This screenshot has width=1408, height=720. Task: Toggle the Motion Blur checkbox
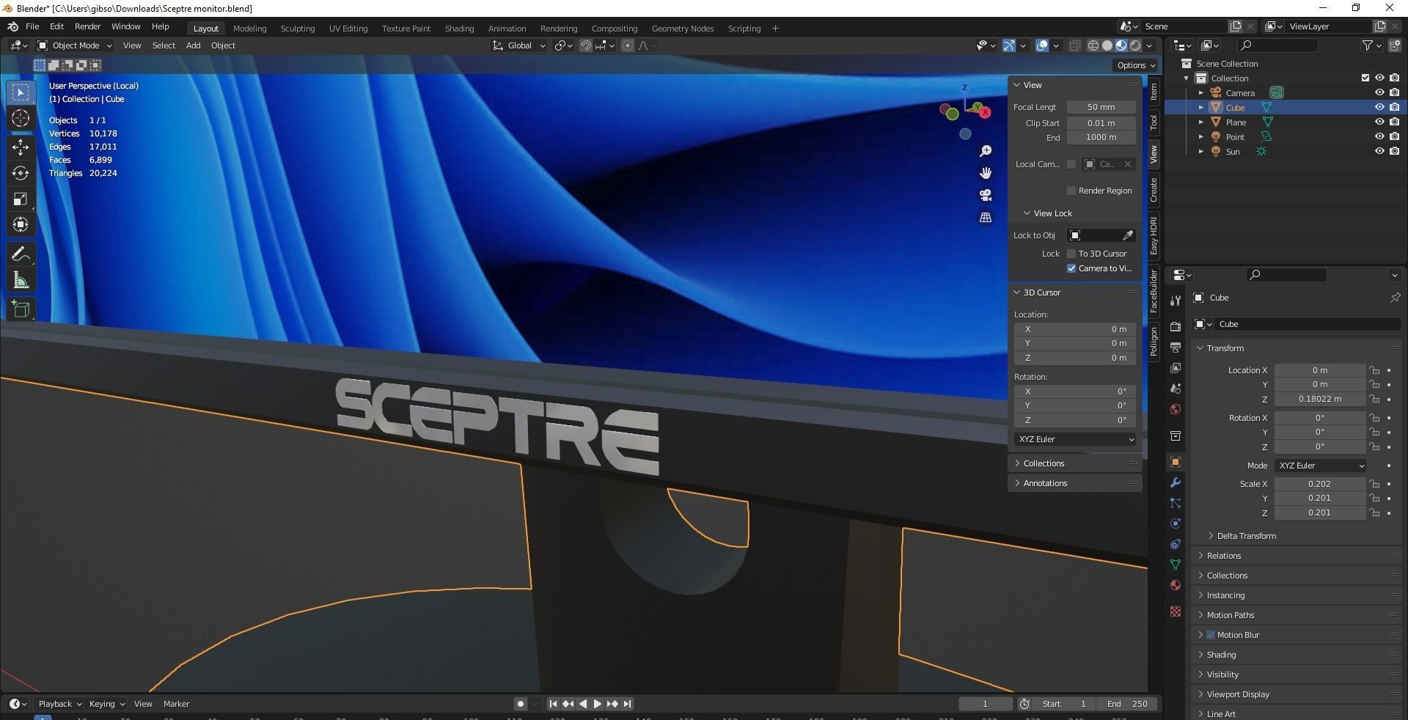click(x=1211, y=635)
